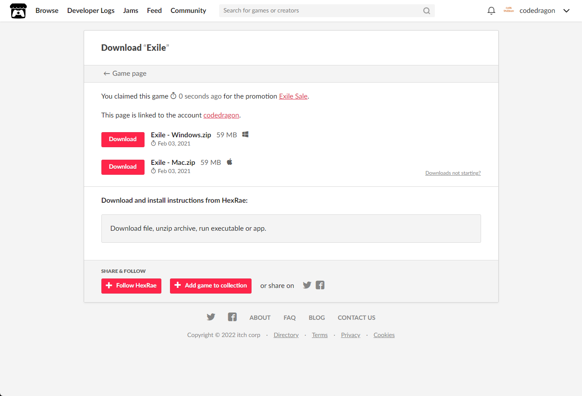Viewport: 582px width, 396px height.
Task: Open the Community page
Action: click(188, 11)
